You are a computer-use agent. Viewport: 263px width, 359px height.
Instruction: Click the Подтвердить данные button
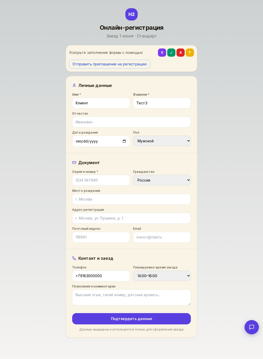point(131,319)
